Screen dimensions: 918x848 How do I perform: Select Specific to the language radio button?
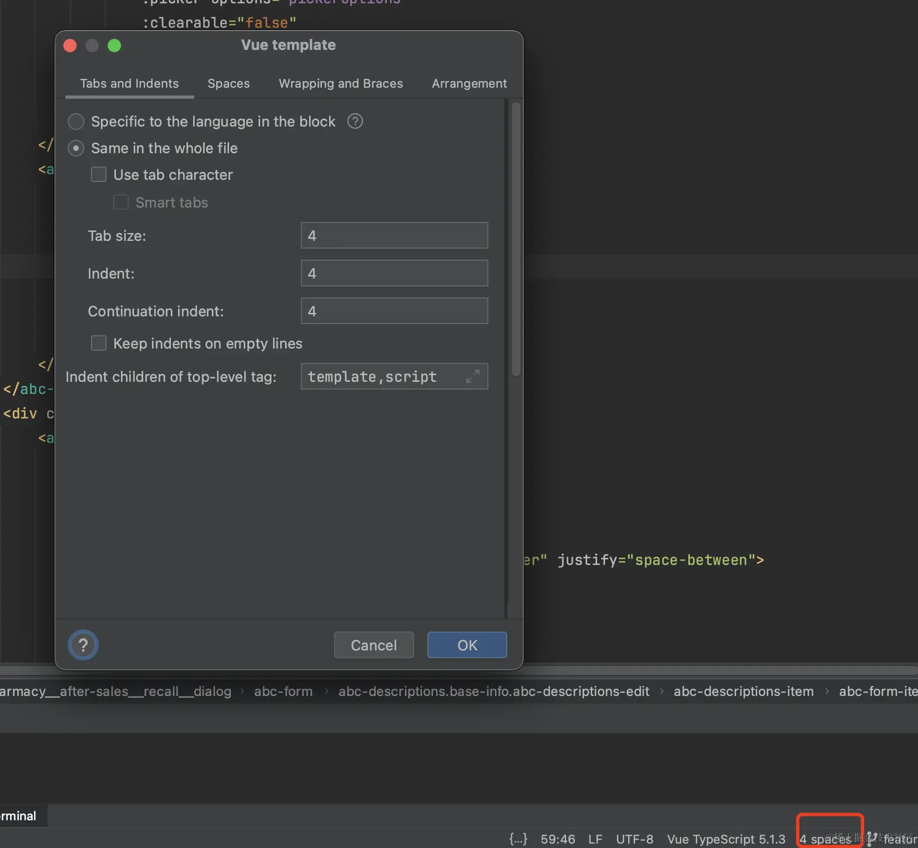point(75,121)
